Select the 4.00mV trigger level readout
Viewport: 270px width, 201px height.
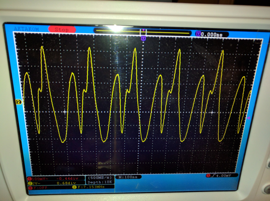click(223, 175)
